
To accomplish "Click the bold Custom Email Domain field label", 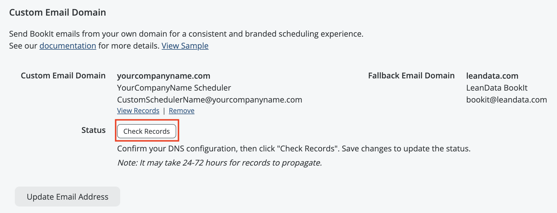I will coord(63,76).
